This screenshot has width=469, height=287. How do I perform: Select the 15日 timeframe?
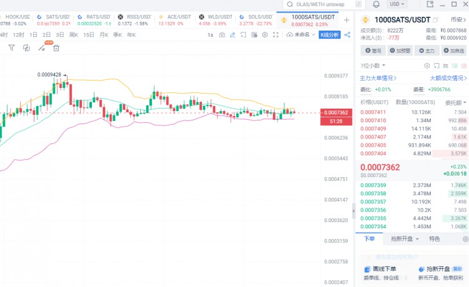click(x=89, y=35)
